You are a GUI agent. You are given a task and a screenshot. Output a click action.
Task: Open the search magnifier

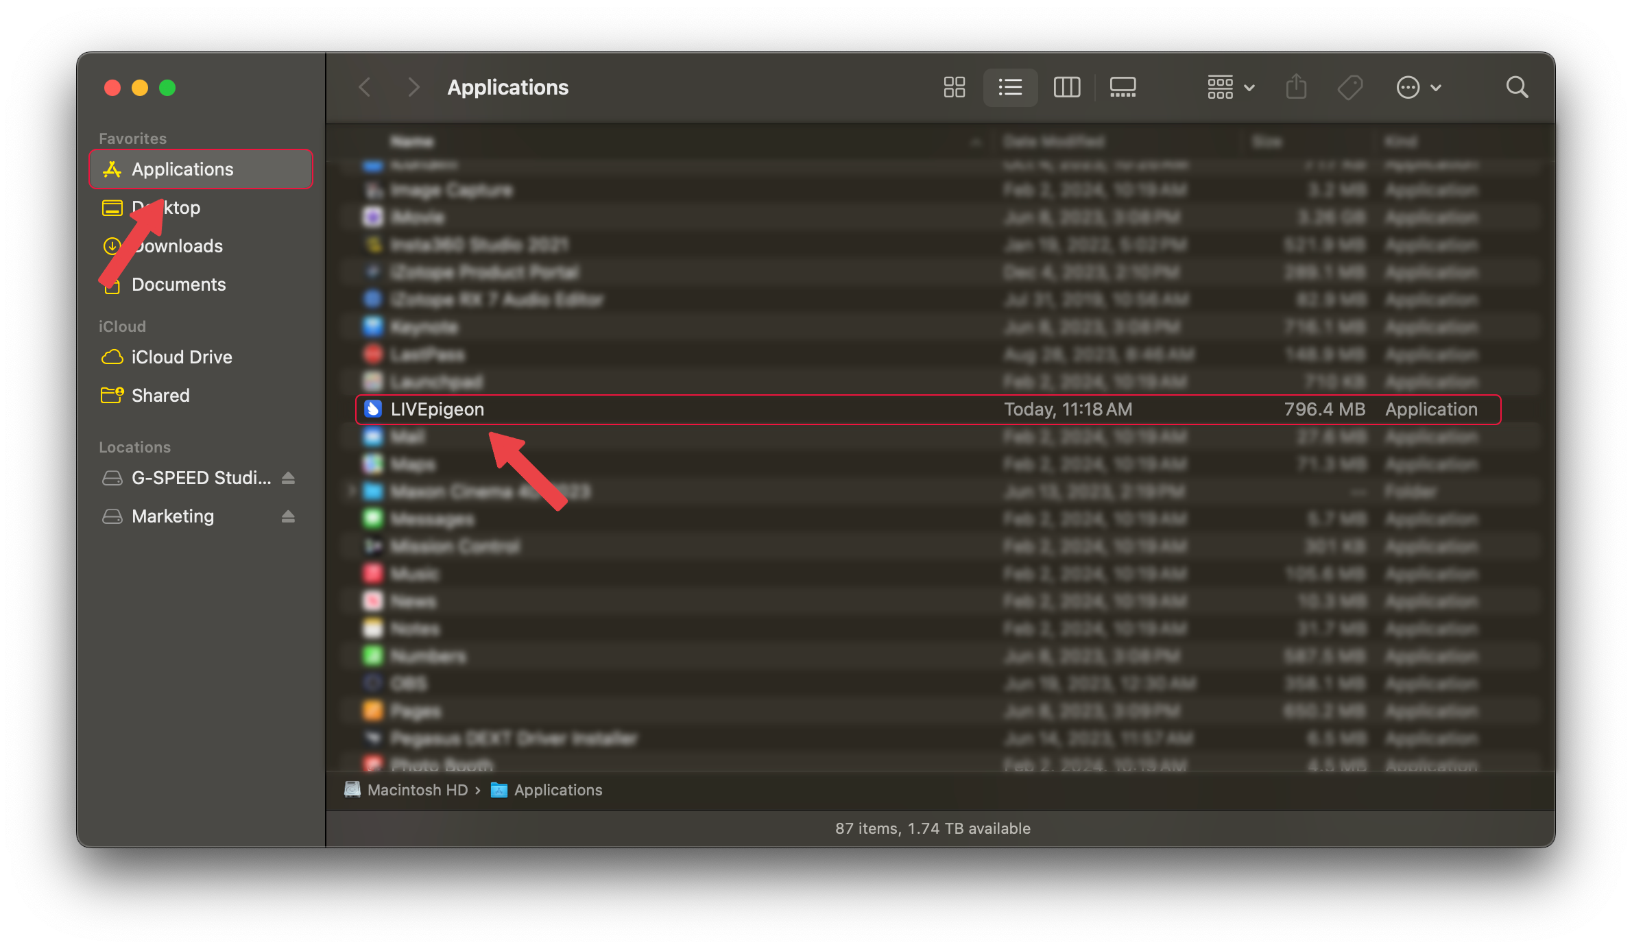click(1517, 87)
